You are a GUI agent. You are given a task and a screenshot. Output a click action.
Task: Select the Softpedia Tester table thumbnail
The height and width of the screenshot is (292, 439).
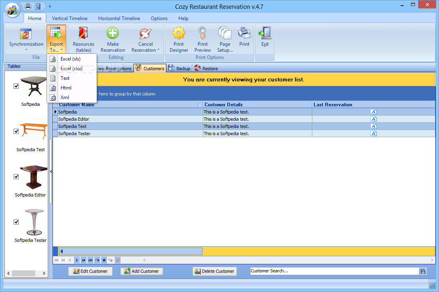click(x=34, y=222)
